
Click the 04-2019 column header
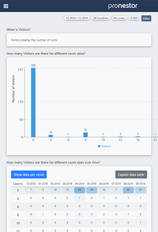tap(80, 183)
